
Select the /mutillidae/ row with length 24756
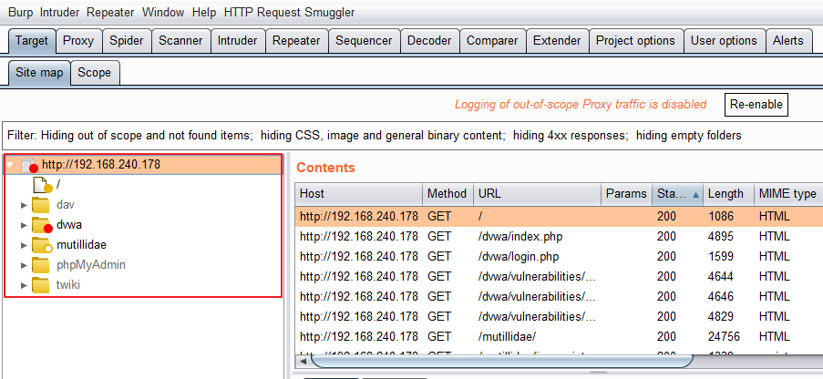pos(559,336)
